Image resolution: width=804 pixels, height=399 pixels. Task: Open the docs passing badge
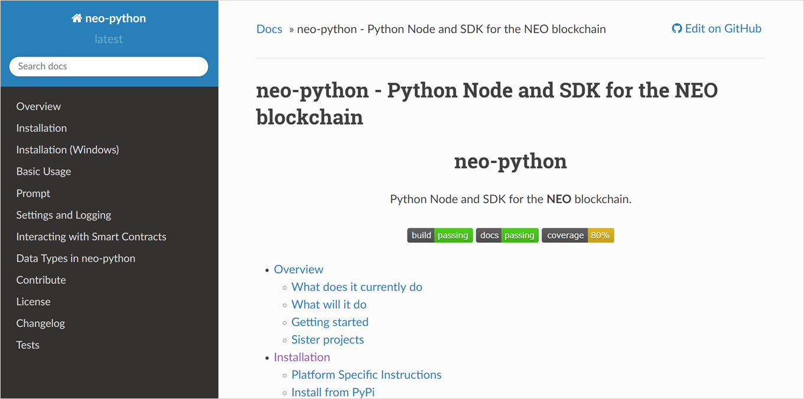tap(507, 235)
